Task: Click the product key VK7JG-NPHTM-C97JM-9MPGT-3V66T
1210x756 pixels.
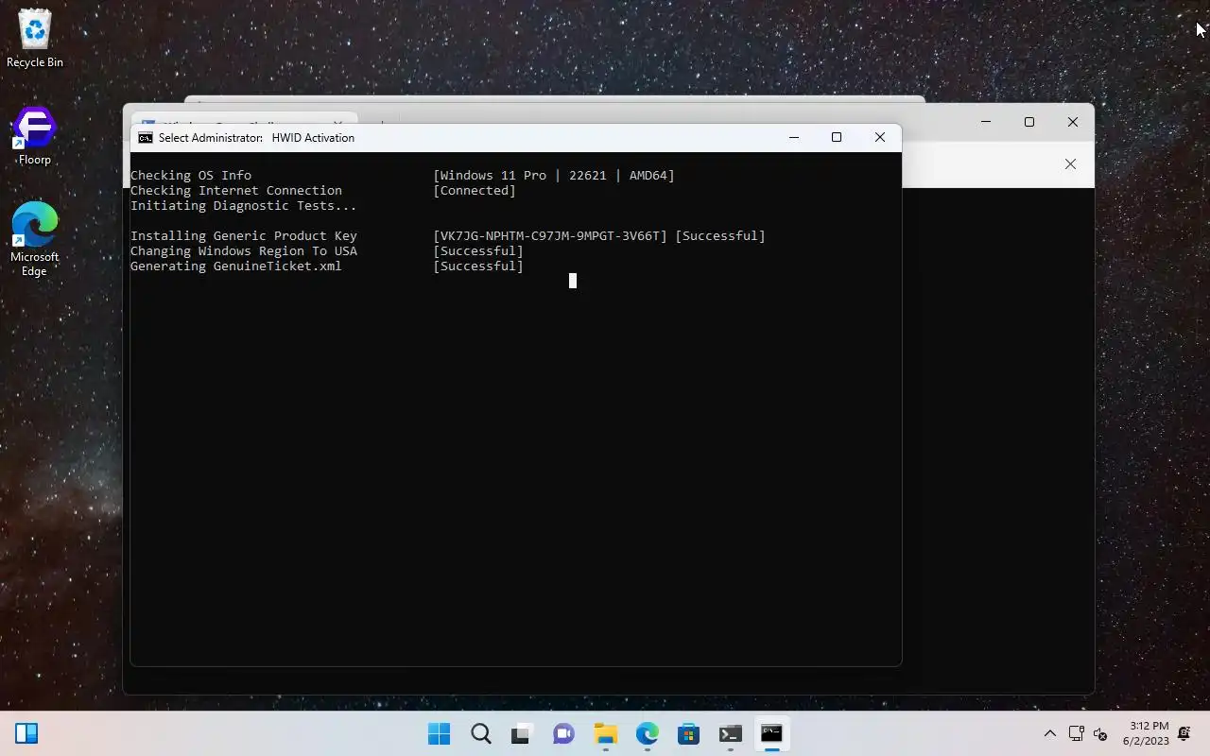Action: 550,236
